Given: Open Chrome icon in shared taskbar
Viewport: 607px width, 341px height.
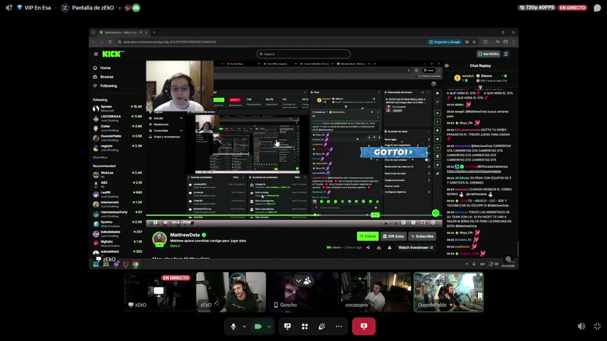Looking at the screenshot, I should click(x=136, y=264).
